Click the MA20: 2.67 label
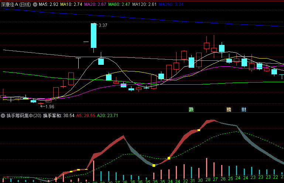The height and width of the screenshot is (183, 284). 95,4
